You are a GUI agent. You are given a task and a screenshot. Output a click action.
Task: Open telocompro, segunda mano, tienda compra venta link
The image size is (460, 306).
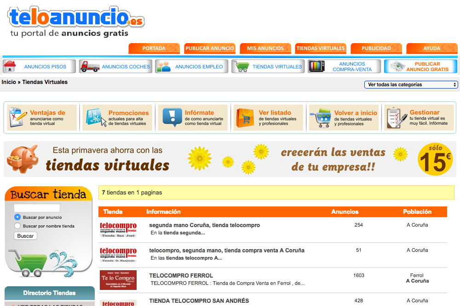coord(227,250)
